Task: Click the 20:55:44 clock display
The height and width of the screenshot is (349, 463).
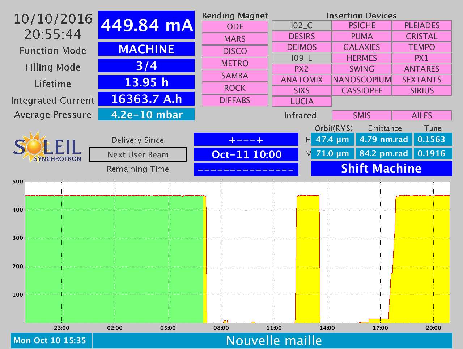Action: pyautogui.click(x=53, y=34)
